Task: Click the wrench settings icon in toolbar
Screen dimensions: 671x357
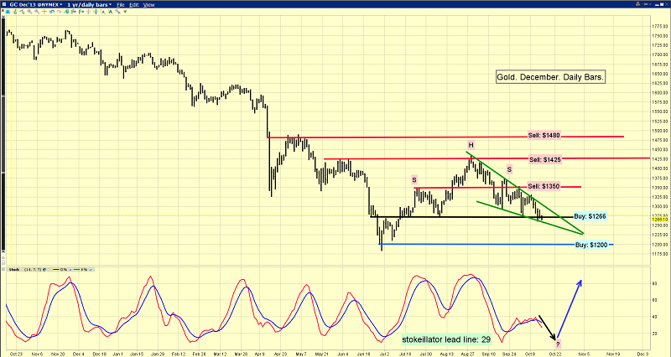Action: point(117,12)
